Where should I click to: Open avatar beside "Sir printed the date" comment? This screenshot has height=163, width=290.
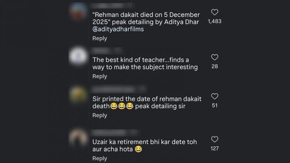tap(78, 95)
